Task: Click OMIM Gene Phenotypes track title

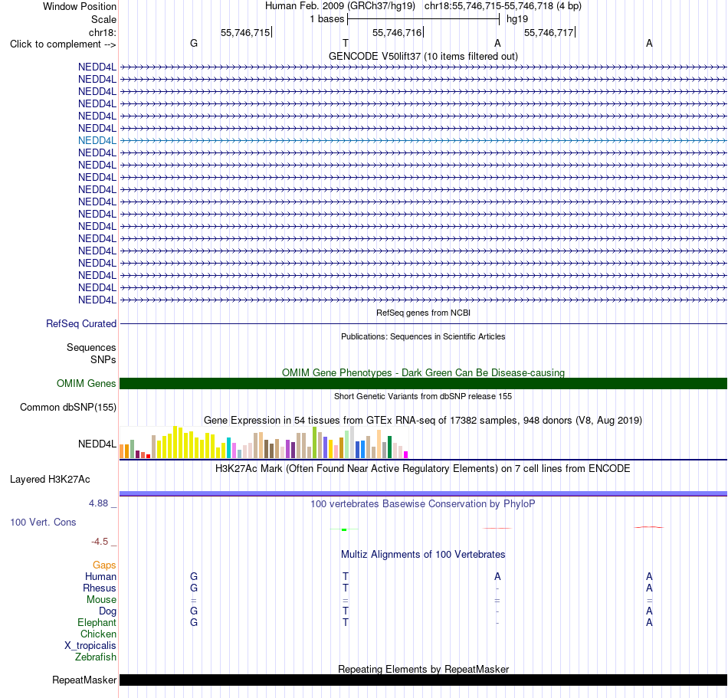Action: tap(423, 372)
